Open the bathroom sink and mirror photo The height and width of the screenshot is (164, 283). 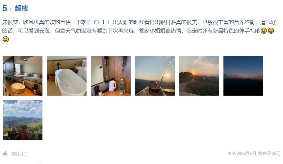23,76
